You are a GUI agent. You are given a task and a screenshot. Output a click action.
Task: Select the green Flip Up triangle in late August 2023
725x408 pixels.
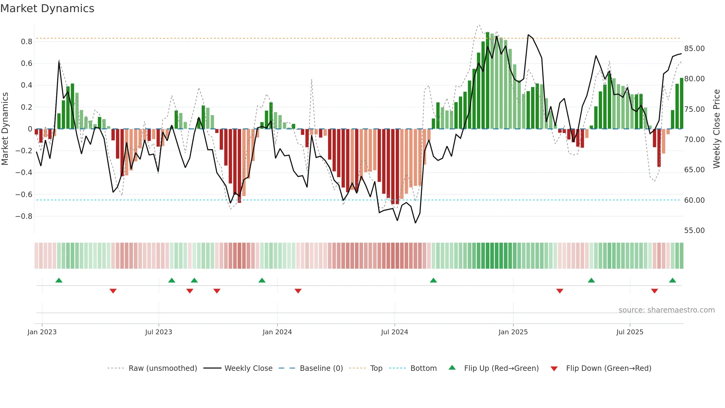194,280
